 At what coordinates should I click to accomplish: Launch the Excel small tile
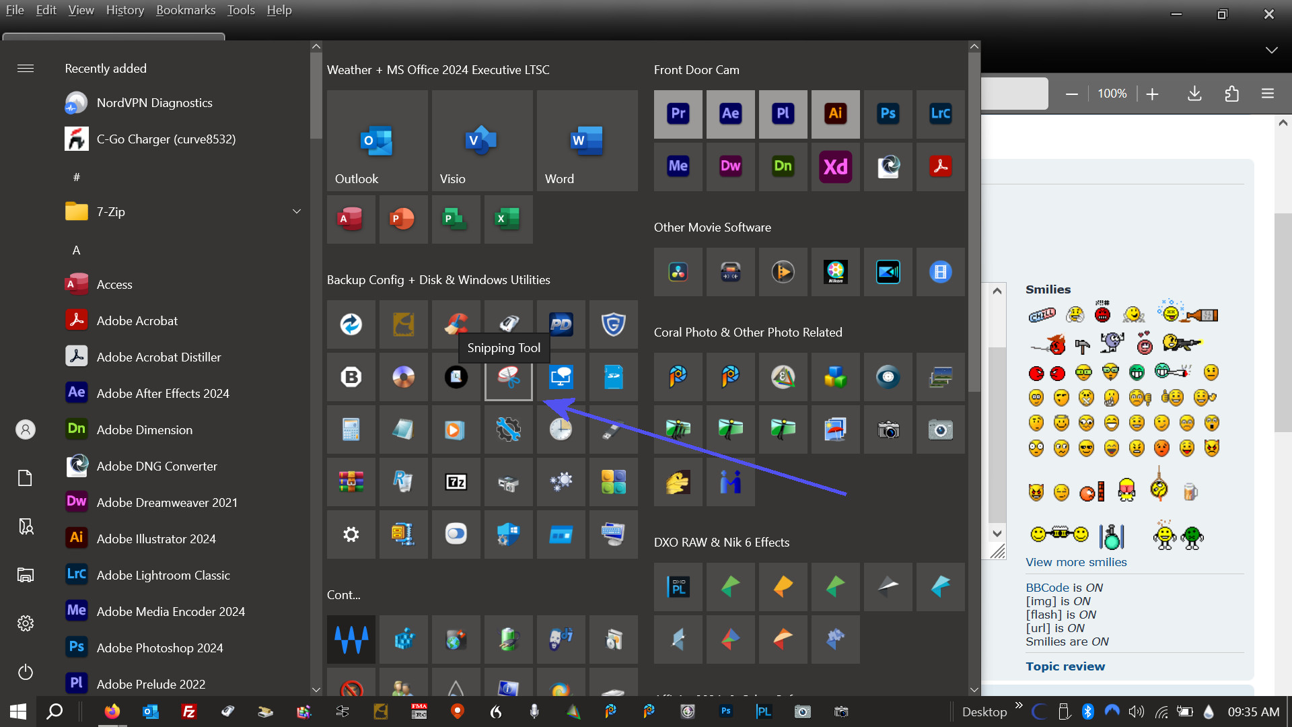(508, 219)
